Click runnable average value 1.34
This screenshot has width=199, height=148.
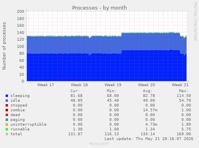pyautogui.click(x=150, y=129)
